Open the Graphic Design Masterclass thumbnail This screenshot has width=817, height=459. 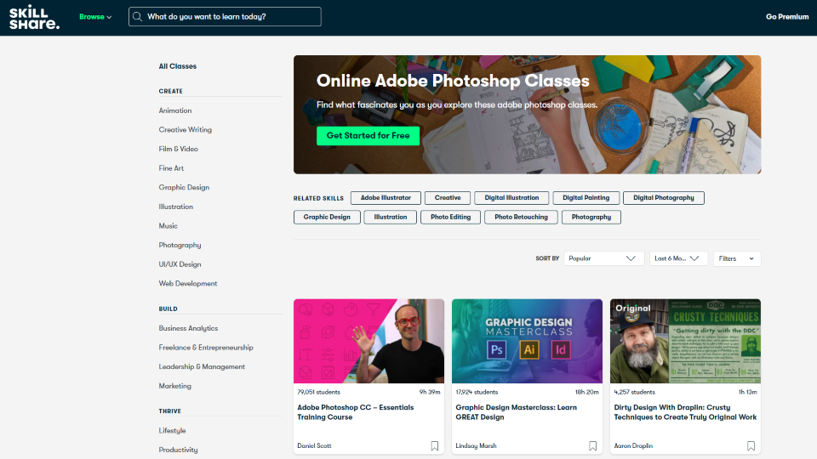(527, 341)
